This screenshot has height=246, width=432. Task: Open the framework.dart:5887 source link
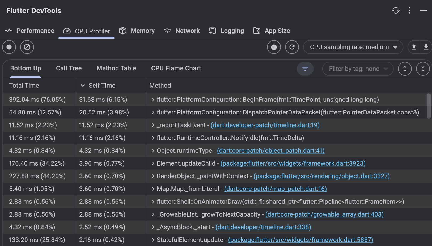pos(300,240)
